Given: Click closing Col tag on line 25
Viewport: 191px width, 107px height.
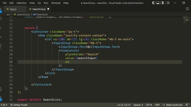Looking at the screenshot, I should point(50,73).
